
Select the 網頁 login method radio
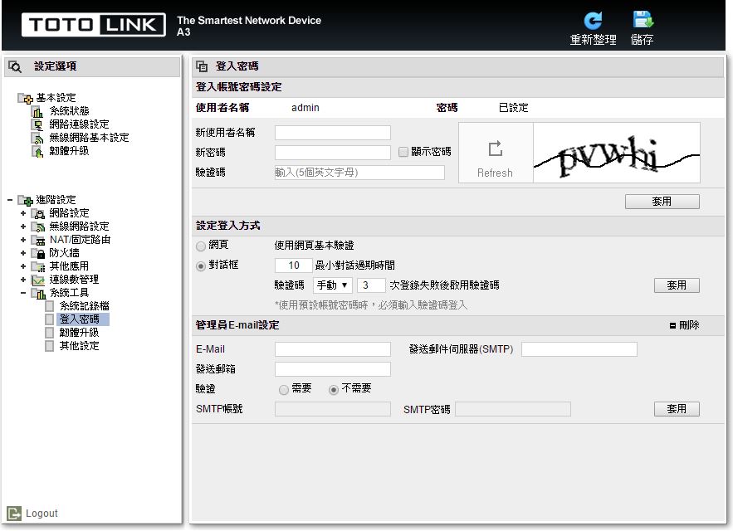pos(201,246)
